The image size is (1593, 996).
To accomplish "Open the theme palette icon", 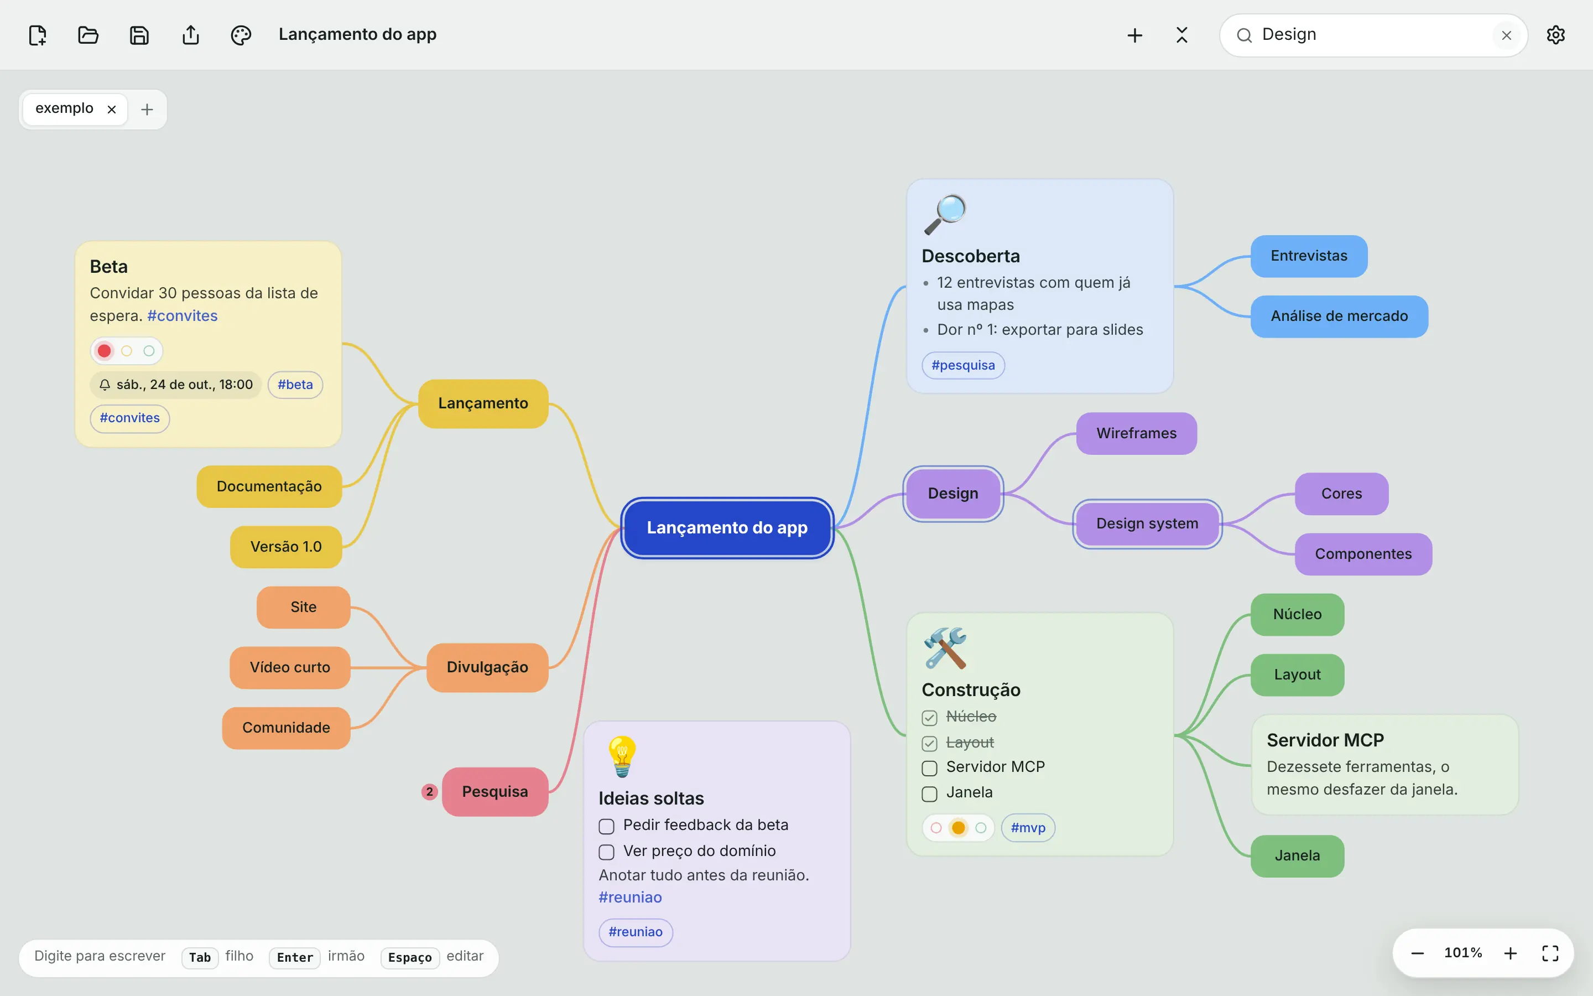I will tap(241, 35).
